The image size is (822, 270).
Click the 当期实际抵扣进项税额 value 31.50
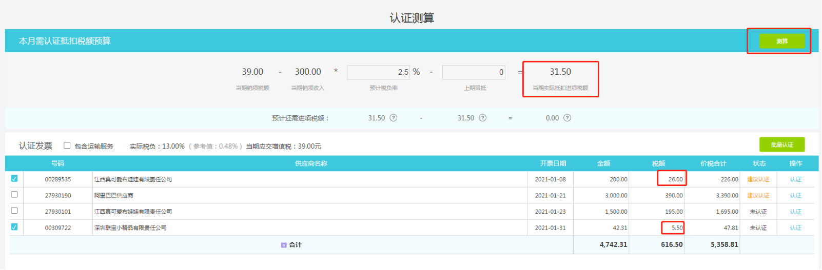[560, 72]
